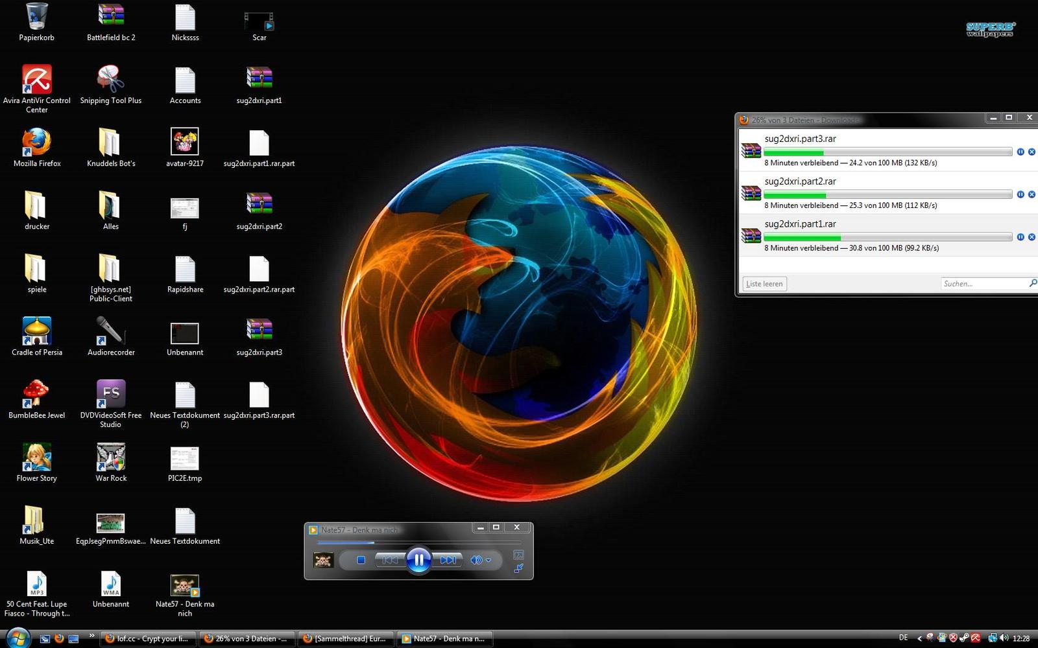Pause the sug2dxri.part2.rar download
1038x648 pixels.
coord(1020,194)
